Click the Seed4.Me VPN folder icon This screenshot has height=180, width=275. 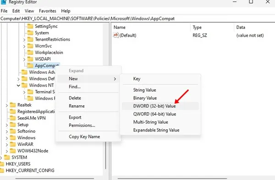pos(13,118)
